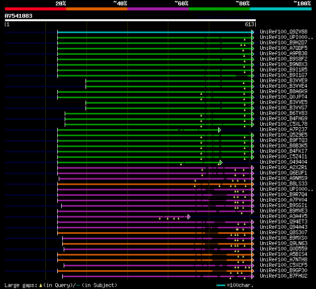Viewport: 316px width, 289px height.
Task: Select the label UniRef100_C5Z4I1
Action: (x=283, y=157)
